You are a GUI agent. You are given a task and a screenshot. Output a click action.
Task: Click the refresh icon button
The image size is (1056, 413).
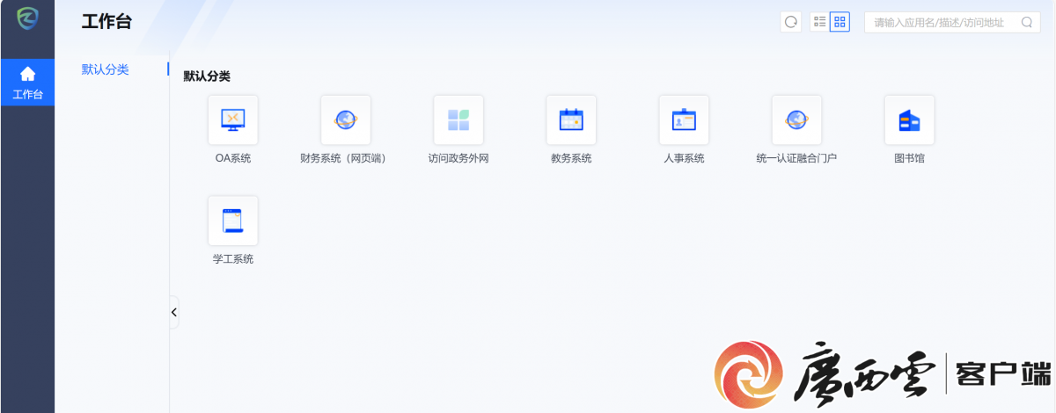point(791,23)
